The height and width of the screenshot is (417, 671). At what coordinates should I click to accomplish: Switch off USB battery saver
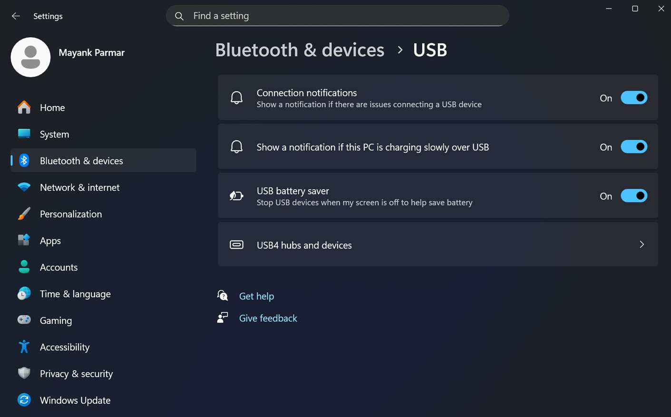pyautogui.click(x=633, y=196)
